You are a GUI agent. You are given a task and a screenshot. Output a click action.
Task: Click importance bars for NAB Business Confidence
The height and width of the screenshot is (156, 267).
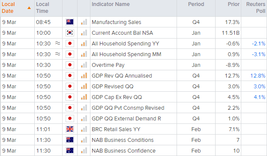[84, 150]
